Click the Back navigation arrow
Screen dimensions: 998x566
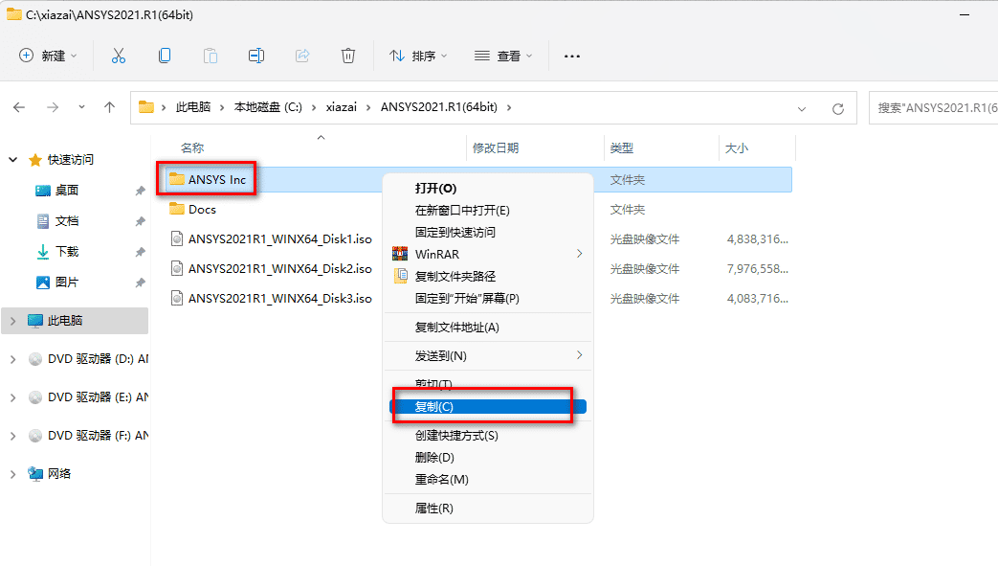click(19, 107)
